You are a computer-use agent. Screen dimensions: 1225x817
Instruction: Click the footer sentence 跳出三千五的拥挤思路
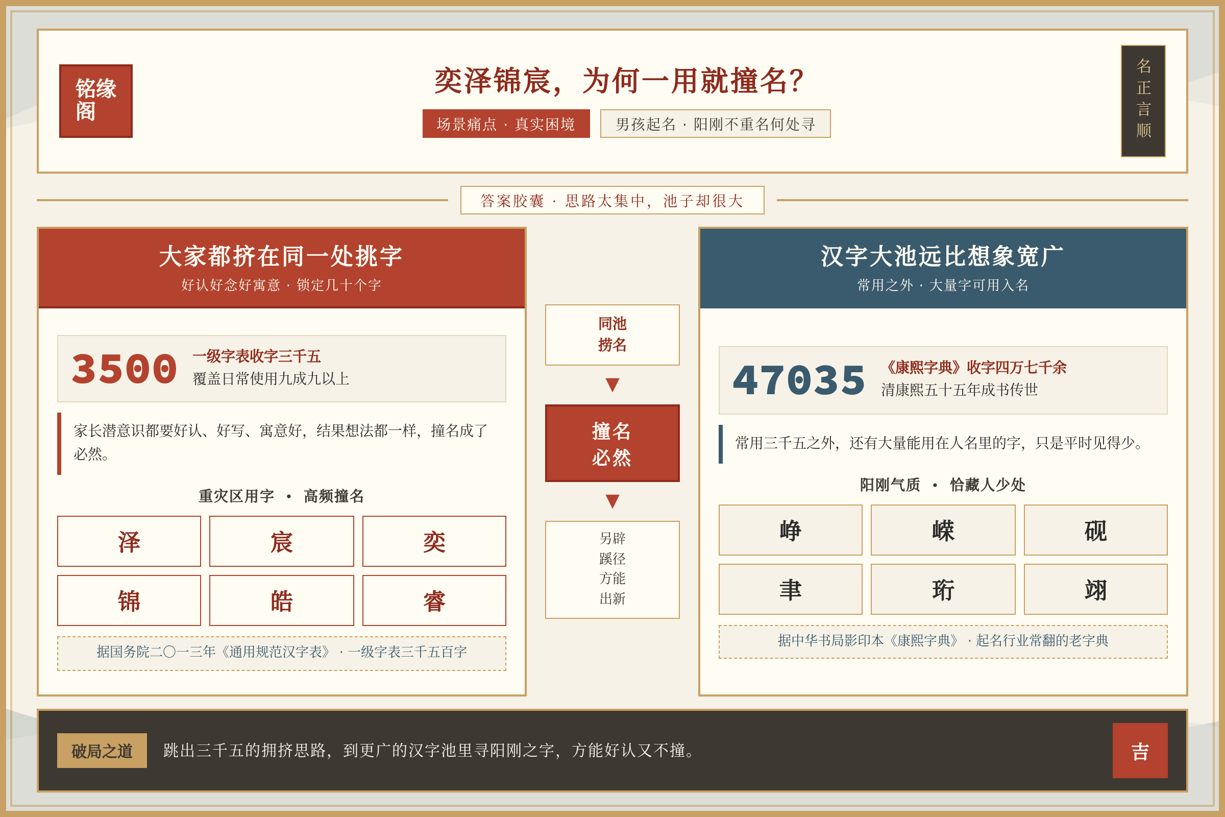[x=430, y=750]
